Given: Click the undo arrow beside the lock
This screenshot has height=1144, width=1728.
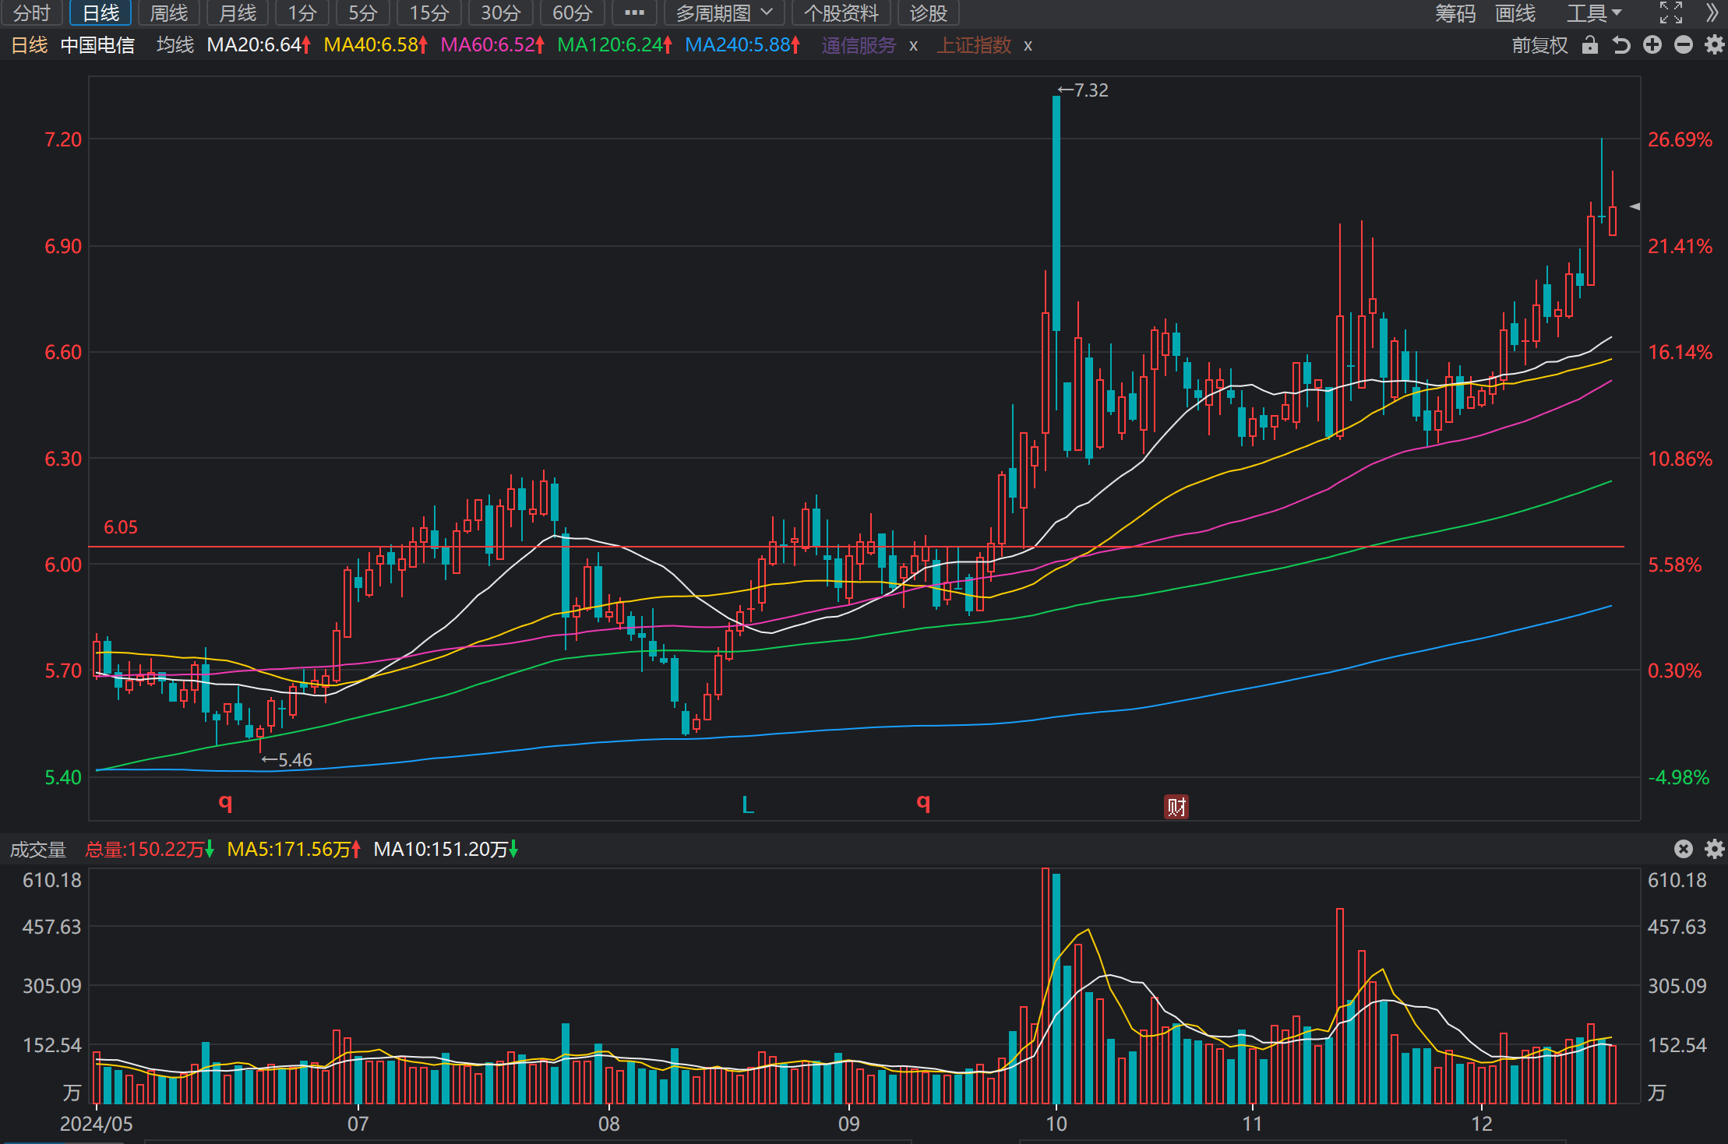Looking at the screenshot, I should 1621,45.
